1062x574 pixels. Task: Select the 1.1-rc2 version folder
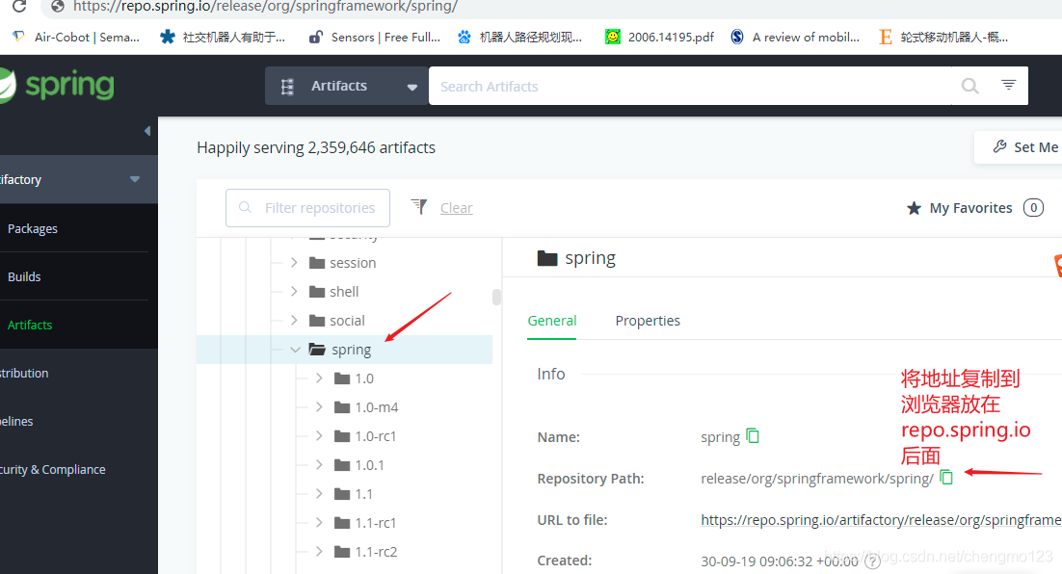click(x=366, y=552)
